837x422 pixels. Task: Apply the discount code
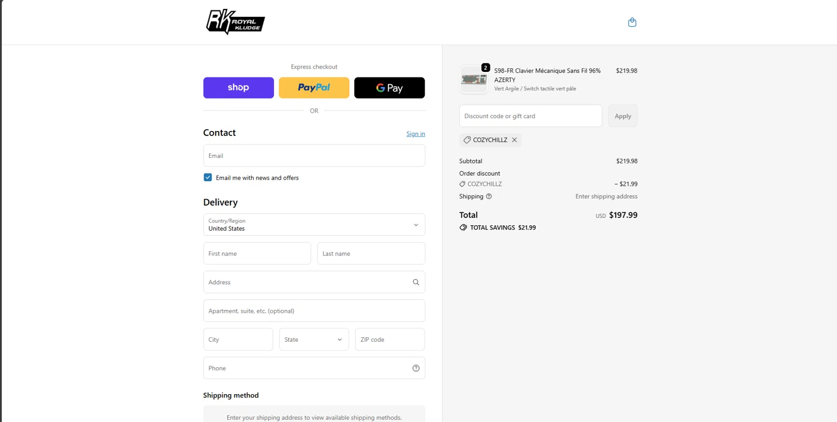[623, 116]
